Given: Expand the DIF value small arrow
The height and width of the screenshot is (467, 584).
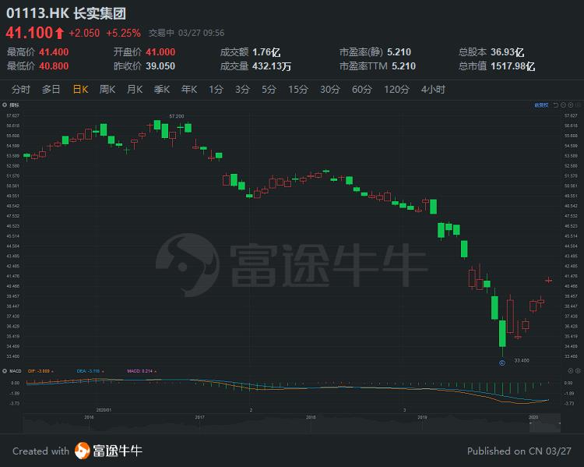Looking at the screenshot, I should click(52, 372).
